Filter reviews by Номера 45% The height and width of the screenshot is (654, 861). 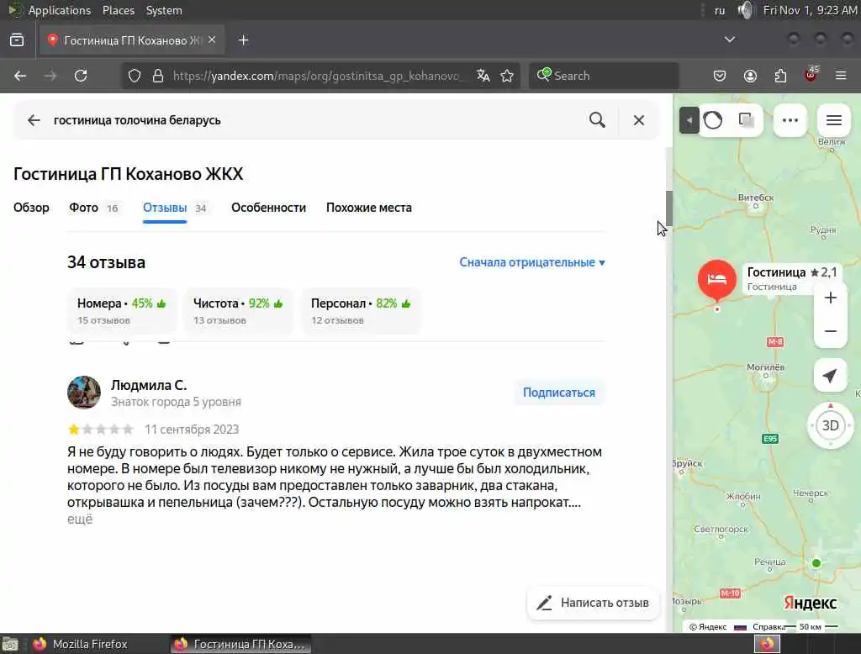tap(122, 310)
